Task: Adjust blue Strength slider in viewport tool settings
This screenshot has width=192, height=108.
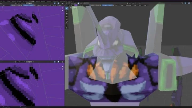Action: (x=107, y=5)
